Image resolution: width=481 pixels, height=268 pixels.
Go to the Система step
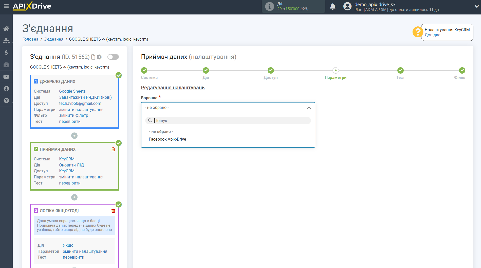tap(144, 70)
